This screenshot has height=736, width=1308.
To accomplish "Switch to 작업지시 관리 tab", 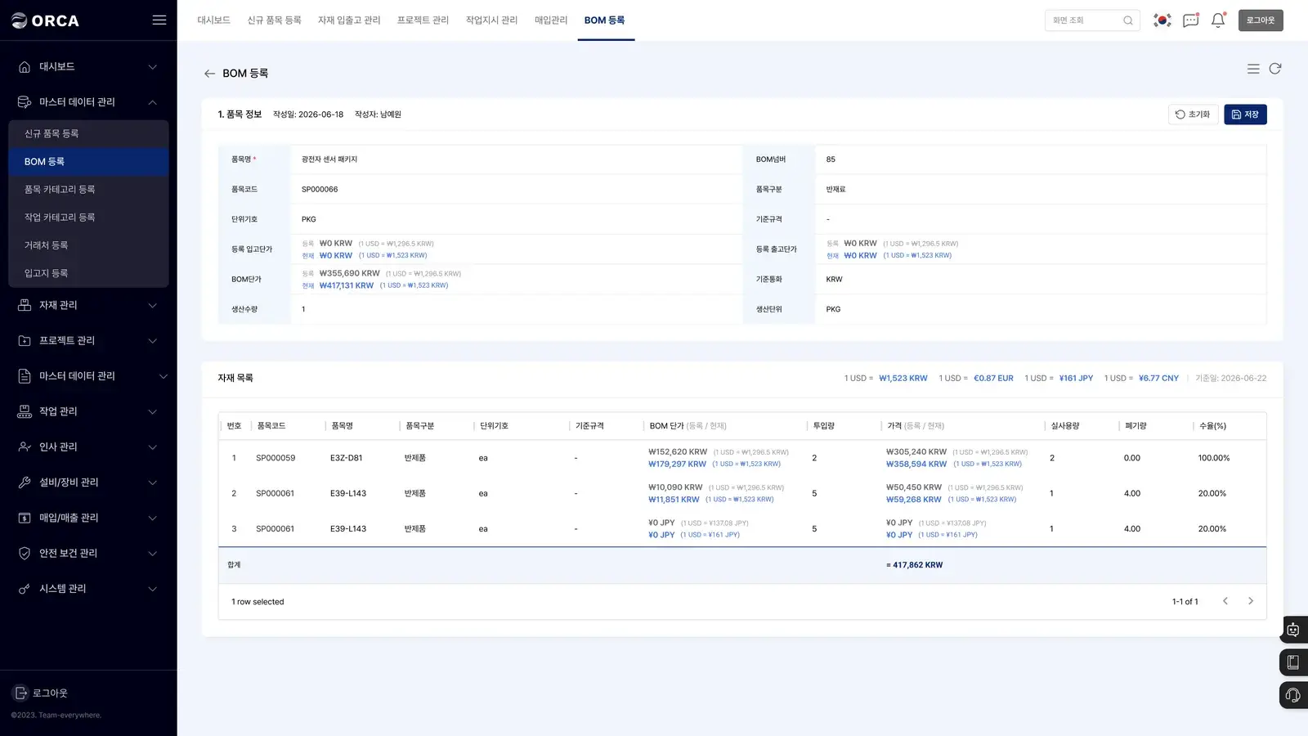I will [x=491, y=20].
